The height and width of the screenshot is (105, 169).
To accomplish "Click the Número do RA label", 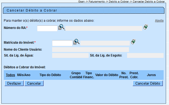I will [16, 28].
